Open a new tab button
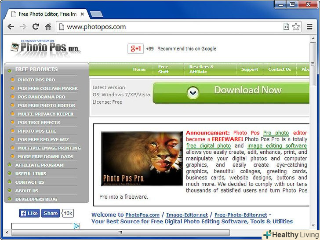The image size is (320, 240). tap(96, 14)
